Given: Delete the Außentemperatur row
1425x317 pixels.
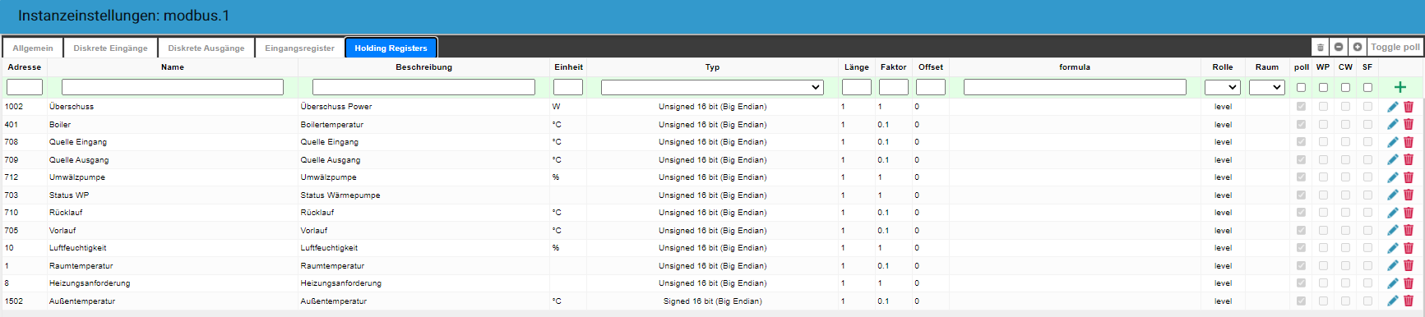Looking at the screenshot, I should (x=1409, y=301).
